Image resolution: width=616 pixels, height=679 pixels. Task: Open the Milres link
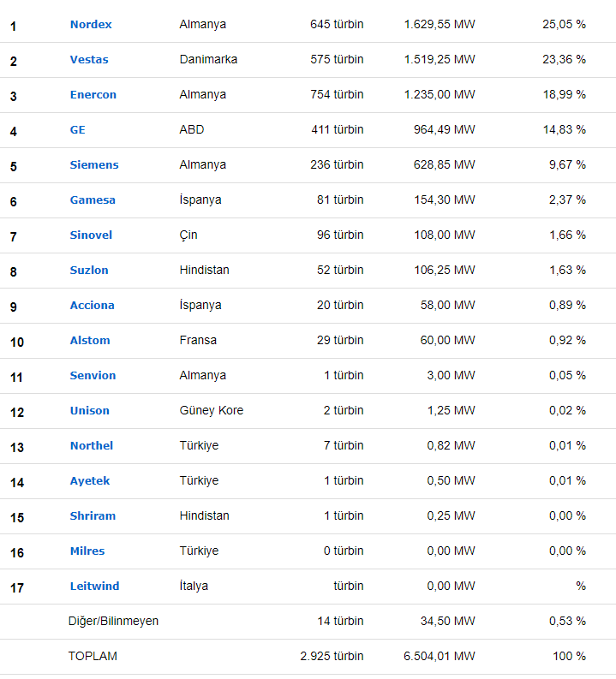pos(87,551)
